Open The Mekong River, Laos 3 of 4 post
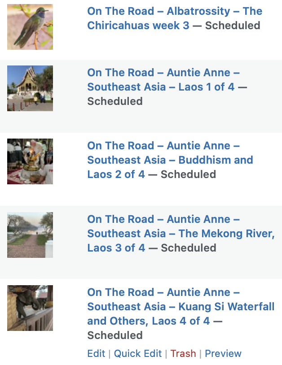The image size is (282, 365). point(181,234)
